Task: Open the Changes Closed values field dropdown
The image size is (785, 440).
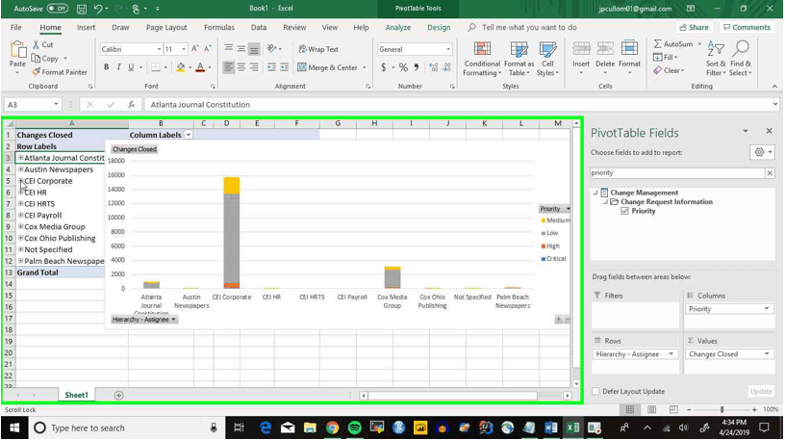Action: tap(767, 353)
